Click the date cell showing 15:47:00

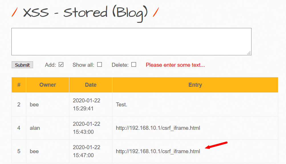[x=87, y=151]
